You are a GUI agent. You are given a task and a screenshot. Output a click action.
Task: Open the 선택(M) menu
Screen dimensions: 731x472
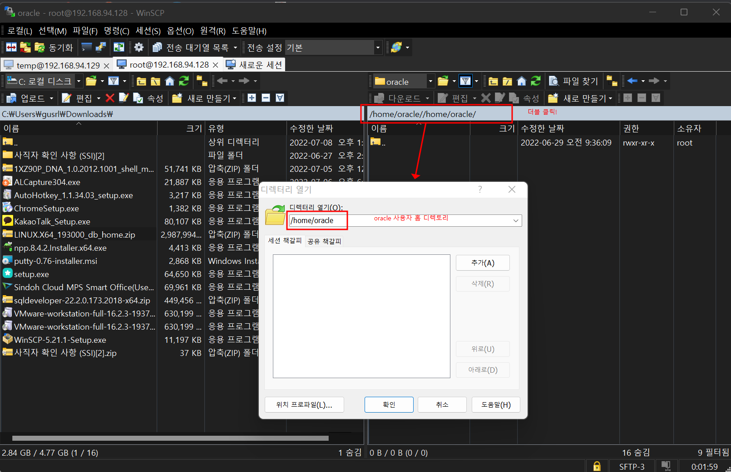click(x=53, y=31)
